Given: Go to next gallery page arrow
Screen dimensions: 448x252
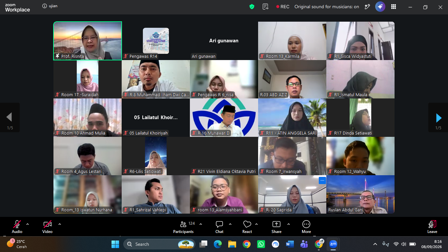Looking at the screenshot, I should tap(438, 118).
